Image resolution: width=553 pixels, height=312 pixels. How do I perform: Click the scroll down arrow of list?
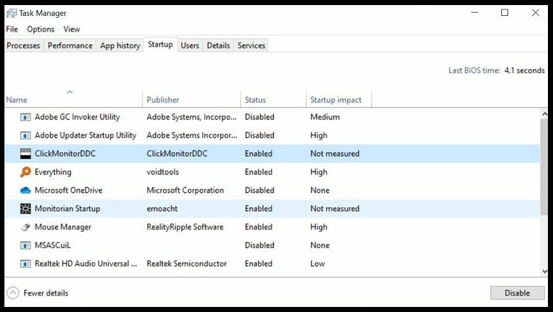click(x=545, y=271)
